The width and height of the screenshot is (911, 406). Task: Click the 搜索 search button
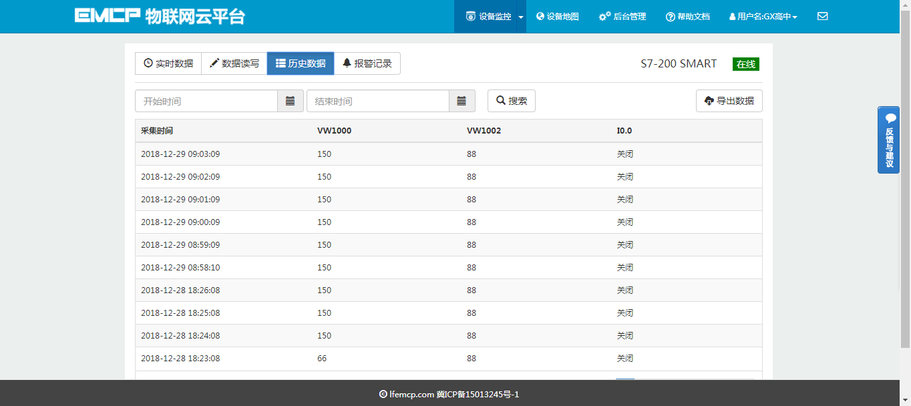[x=512, y=101]
